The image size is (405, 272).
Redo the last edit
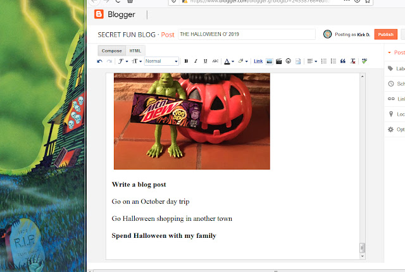coord(109,61)
